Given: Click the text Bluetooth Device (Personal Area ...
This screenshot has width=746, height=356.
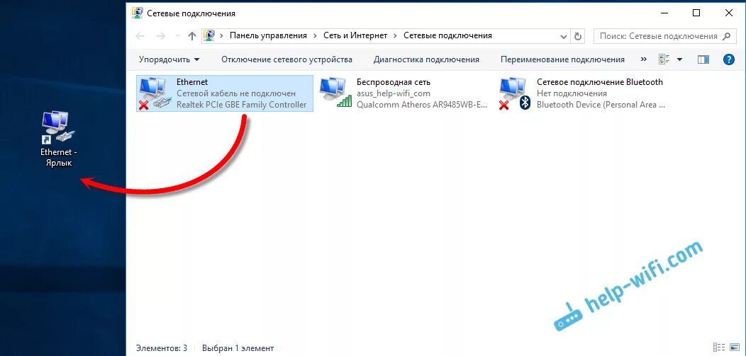Looking at the screenshot, I should 601,105.
